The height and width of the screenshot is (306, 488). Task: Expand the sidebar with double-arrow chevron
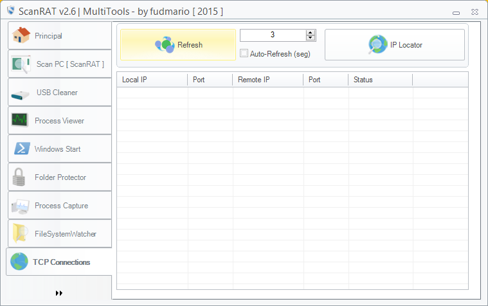click(59, 293)
